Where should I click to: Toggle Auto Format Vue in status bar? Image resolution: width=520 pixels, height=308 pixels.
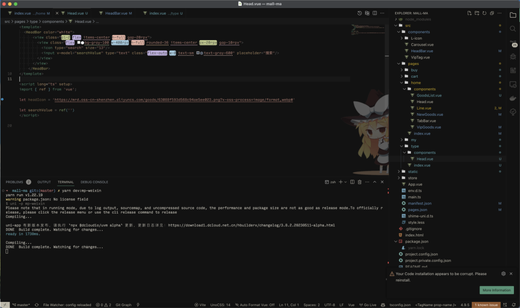(257, 305)
